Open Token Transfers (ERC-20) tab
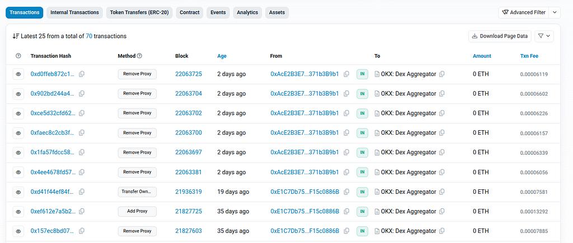573x243 pixels. coord(140,12)
